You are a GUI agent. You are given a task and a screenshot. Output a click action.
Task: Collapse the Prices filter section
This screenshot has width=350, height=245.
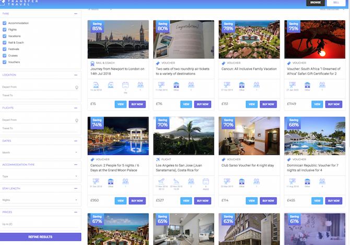click(x=76, y=212)
